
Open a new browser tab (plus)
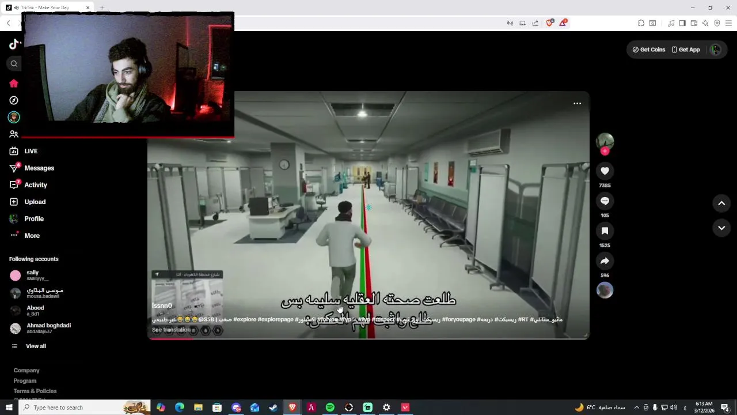[x=102, y=7]
